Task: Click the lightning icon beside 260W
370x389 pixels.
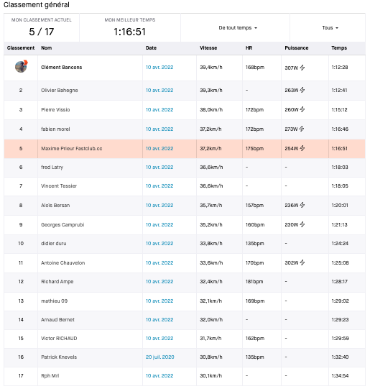Action: click(302, 109)
